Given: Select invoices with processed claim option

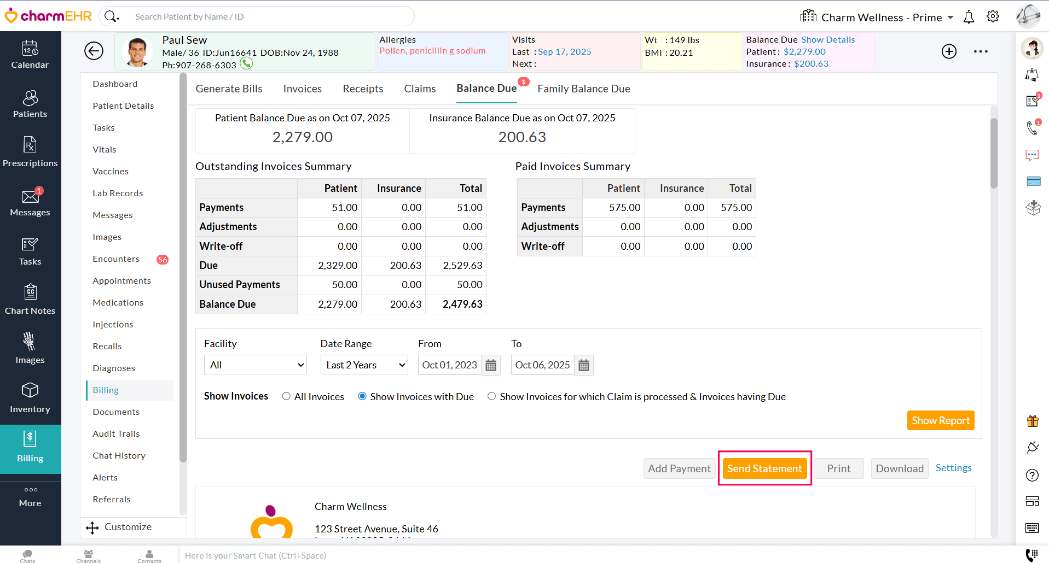Looking at the screenshot, I should coord(492,396).
